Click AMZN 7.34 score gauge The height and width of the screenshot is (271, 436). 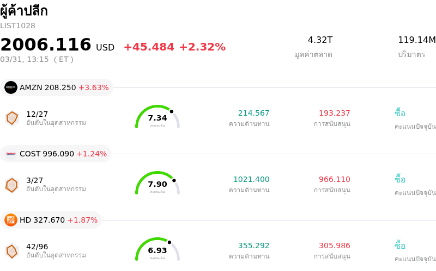tap(158, 117)
